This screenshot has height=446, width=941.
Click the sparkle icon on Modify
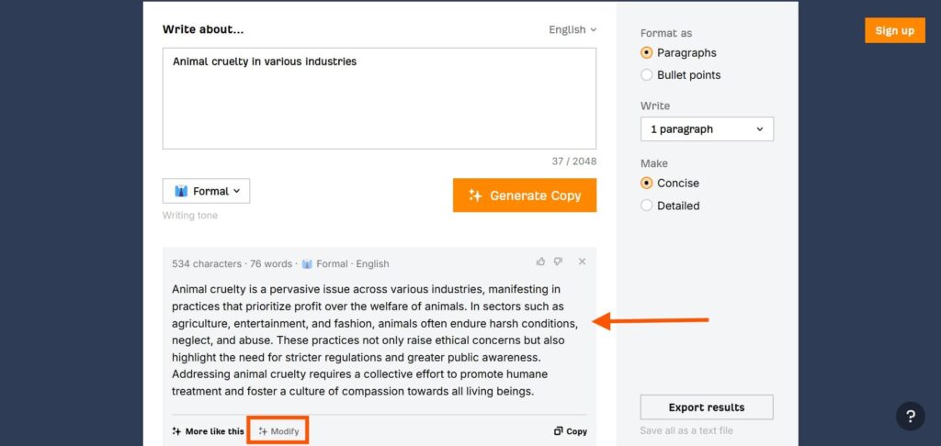point(263,431)
